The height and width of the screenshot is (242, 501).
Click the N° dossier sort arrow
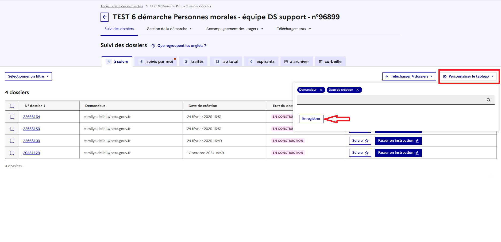pos(44,106)
